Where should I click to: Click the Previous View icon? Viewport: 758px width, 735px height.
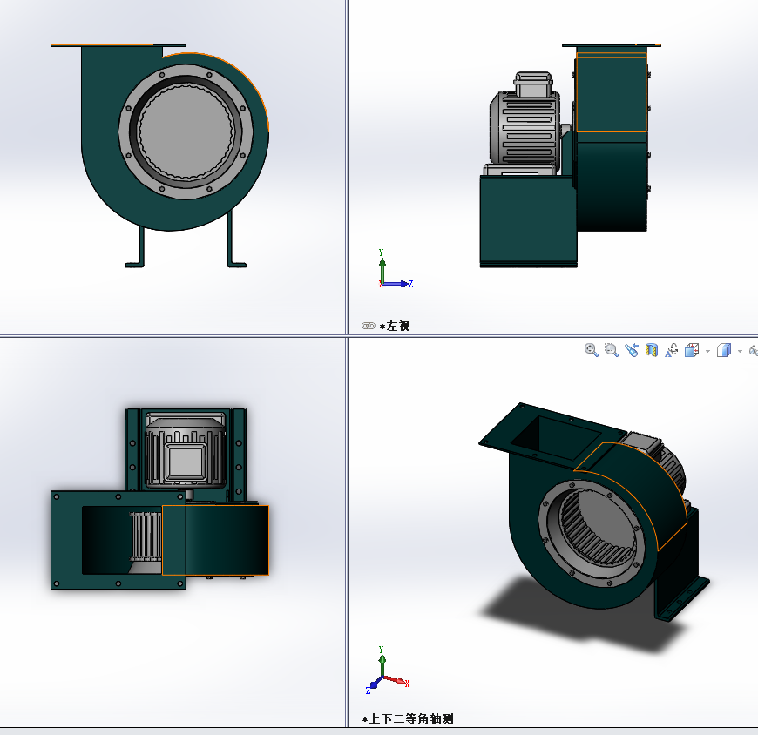632,350
